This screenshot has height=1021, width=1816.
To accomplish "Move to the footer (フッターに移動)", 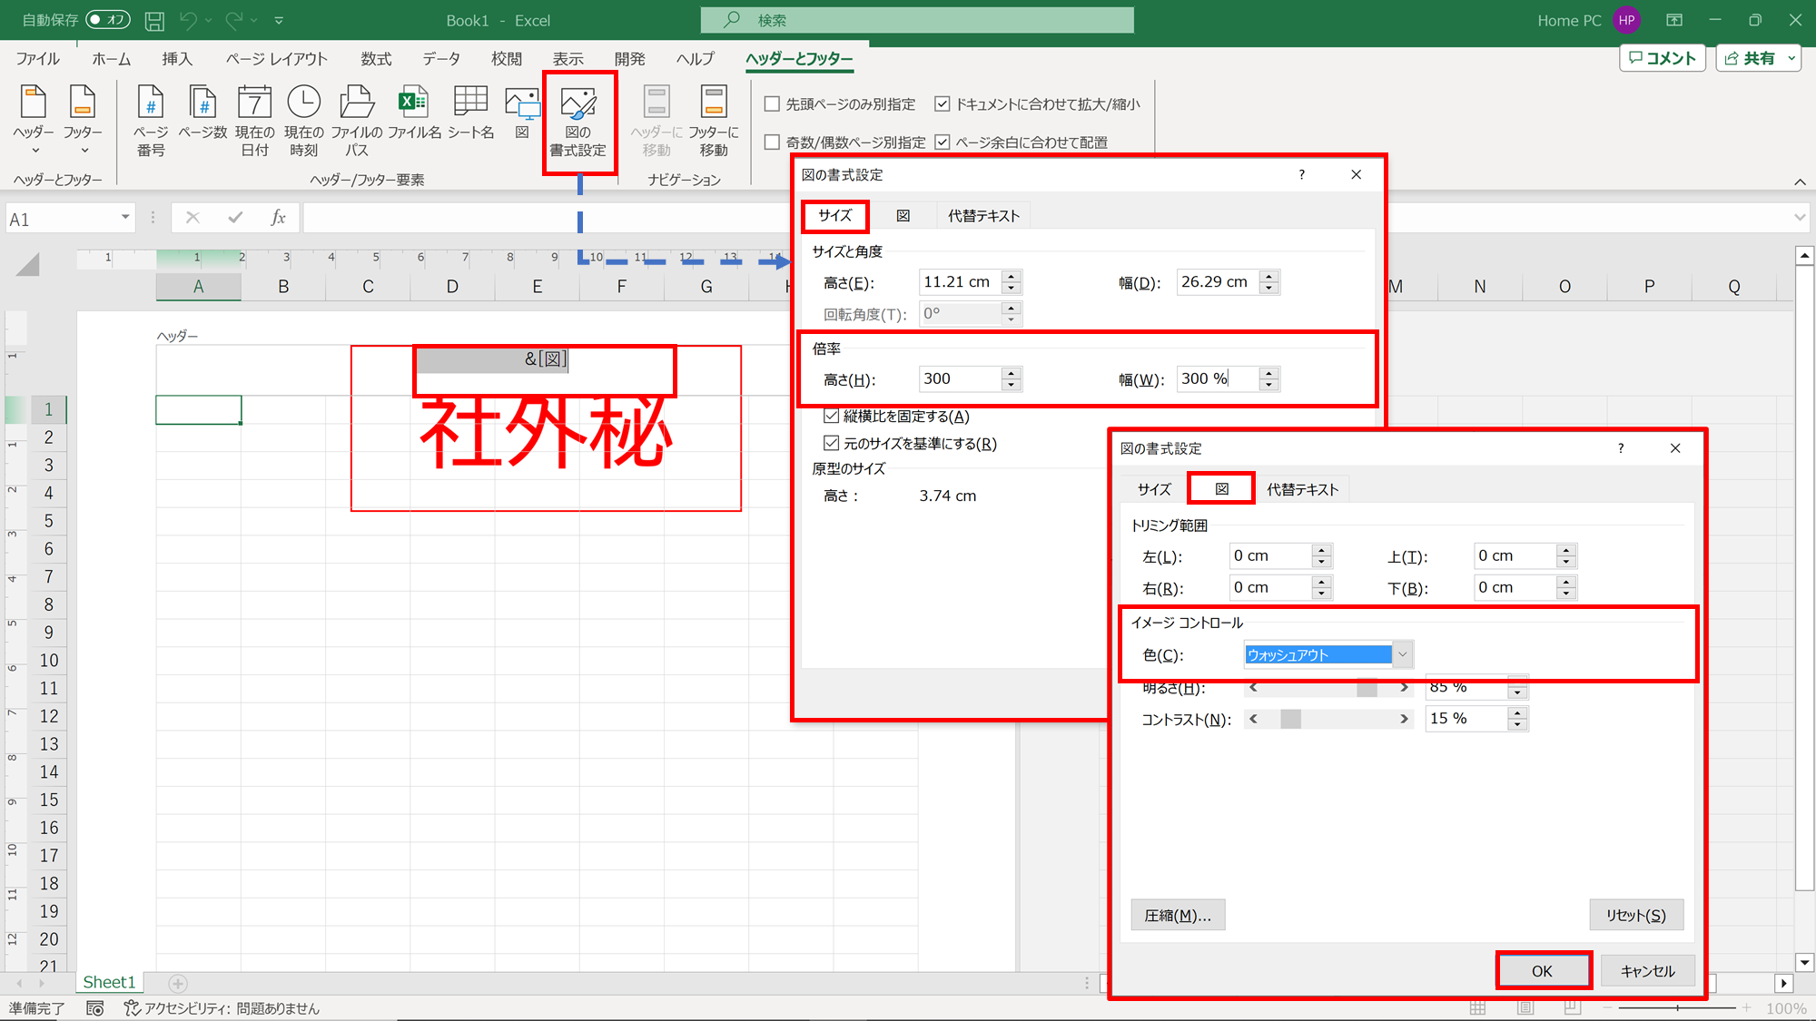I will point(714,120).
